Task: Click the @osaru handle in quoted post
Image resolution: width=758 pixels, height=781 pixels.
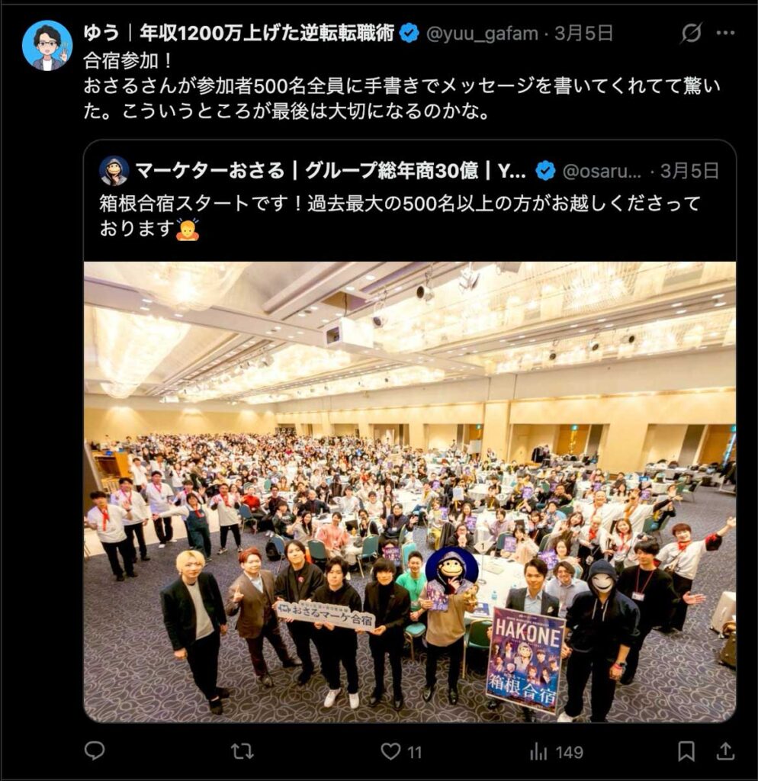Action: 602,171
